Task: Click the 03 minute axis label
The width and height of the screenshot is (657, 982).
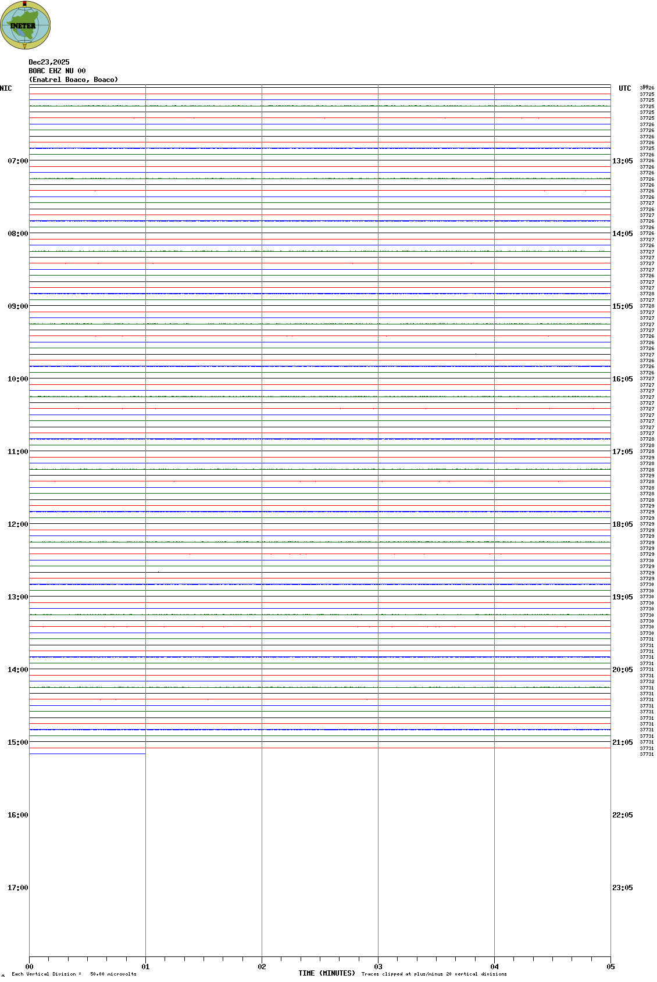Action: tap(378, 967)
